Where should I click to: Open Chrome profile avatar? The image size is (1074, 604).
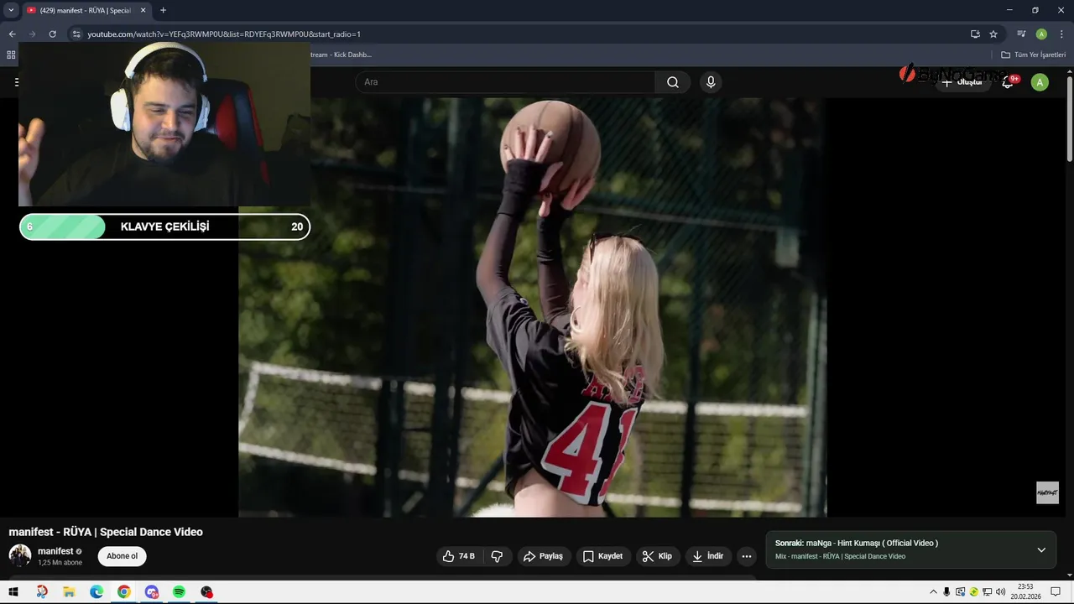coord(1041,34)
